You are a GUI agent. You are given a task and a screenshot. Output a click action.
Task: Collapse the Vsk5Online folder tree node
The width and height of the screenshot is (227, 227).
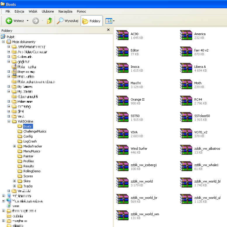coord(9,121)
